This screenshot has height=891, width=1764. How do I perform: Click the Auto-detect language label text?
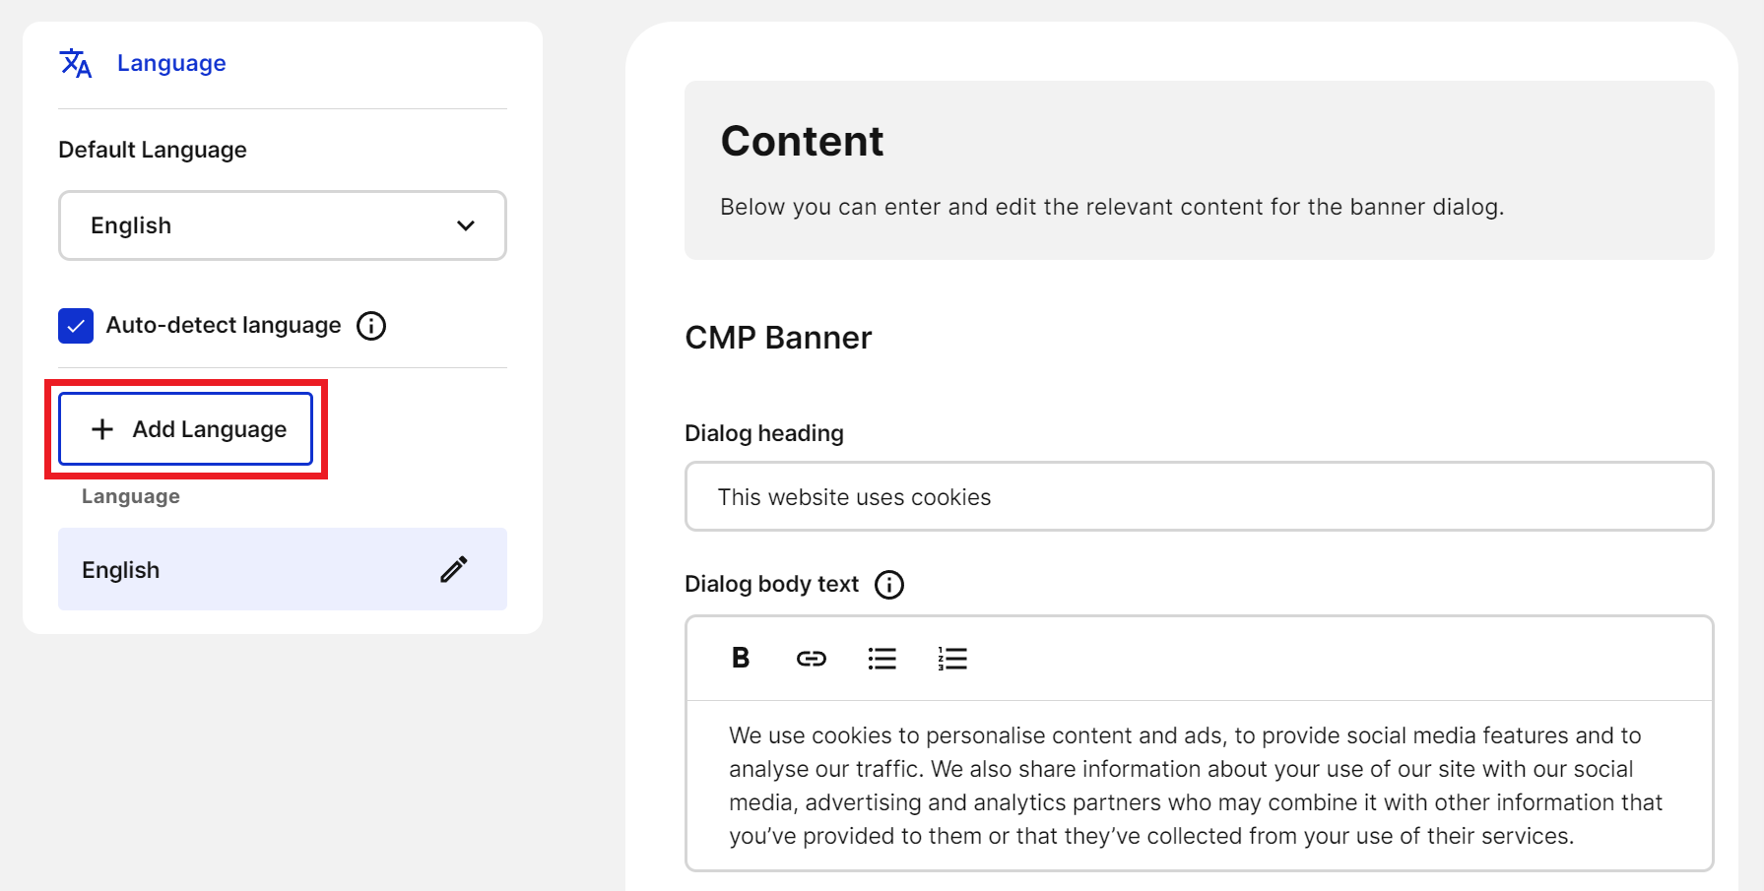(x=224, y=325)
